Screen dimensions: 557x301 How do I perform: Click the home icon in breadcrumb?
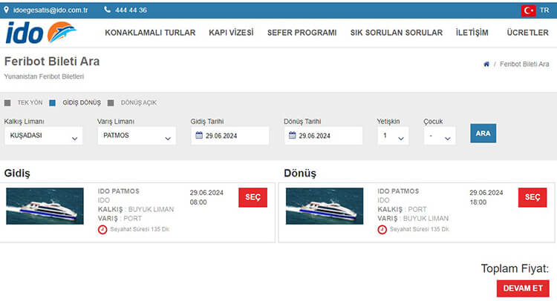[486, 64]
